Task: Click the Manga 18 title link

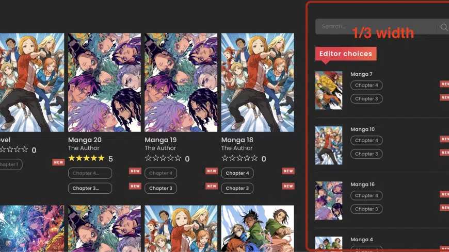Action: point(237,140)
